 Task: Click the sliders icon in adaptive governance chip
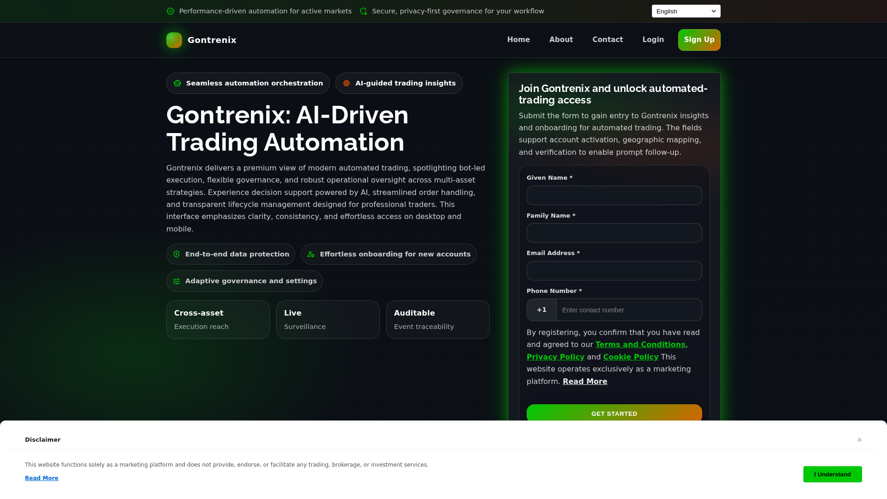click(x=176, y=281)
